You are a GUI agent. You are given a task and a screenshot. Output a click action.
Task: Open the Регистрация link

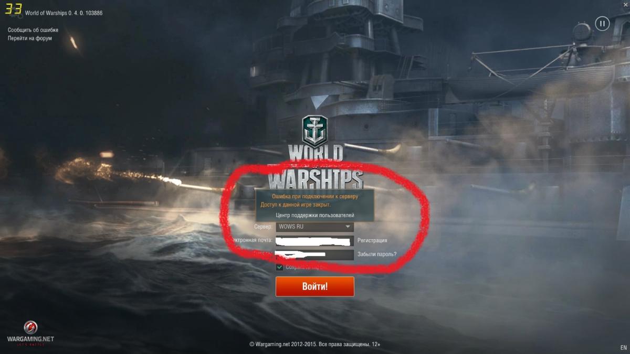point(372,240)
